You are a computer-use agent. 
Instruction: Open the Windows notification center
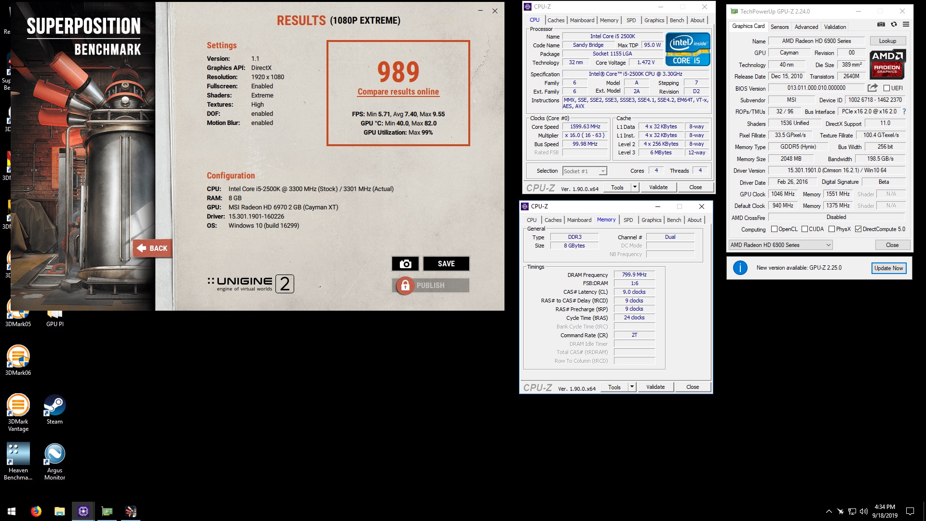pos(910,511)
